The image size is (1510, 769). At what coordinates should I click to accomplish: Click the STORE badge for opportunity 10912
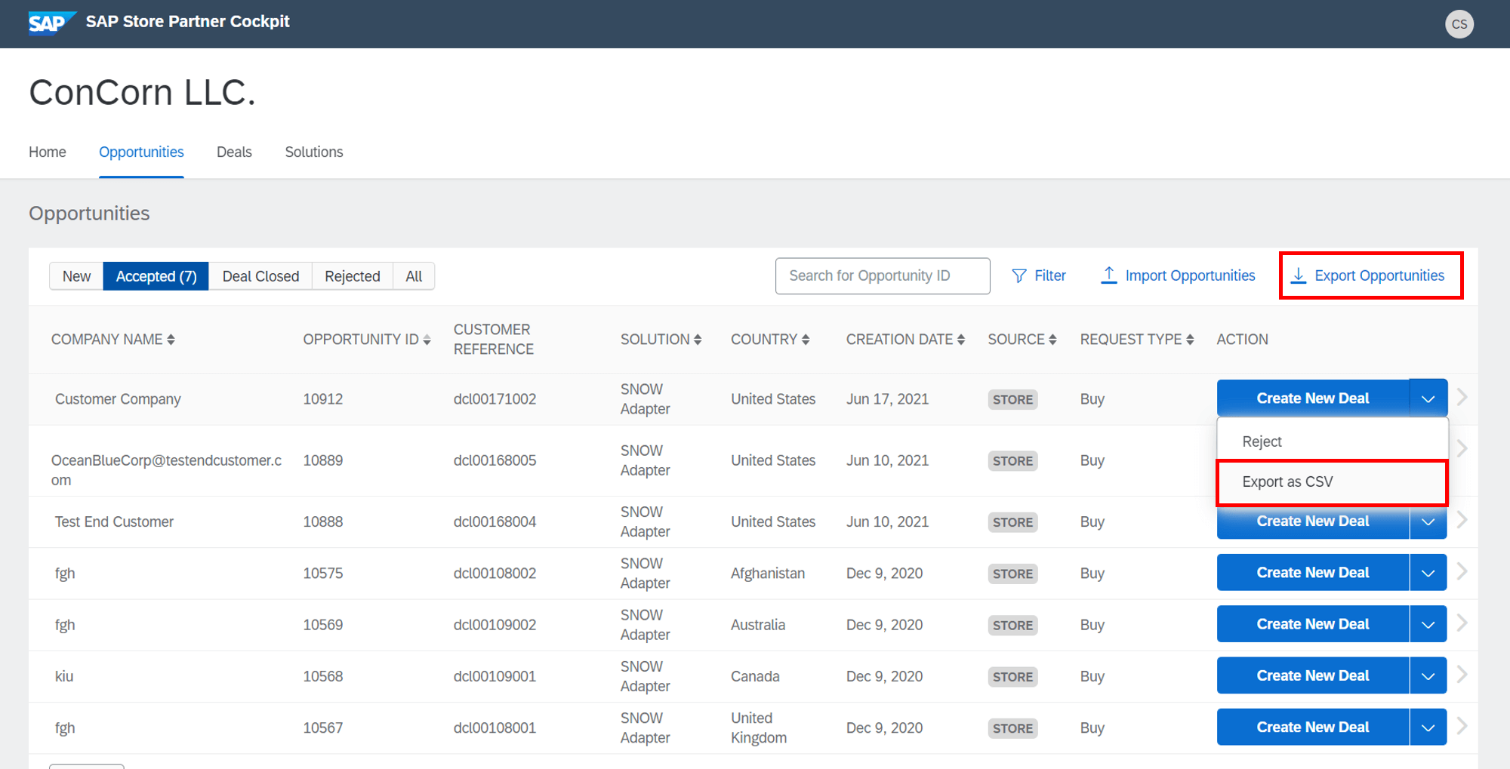pos(1012,399)
